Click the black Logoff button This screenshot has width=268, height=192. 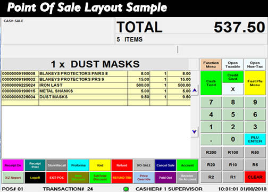[35, 178]
